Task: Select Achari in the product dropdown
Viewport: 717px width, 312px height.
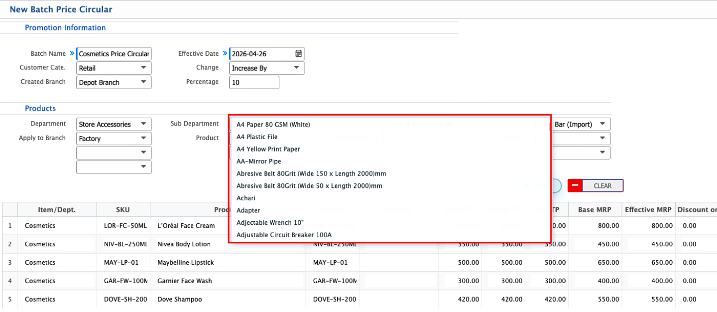Action: [246, 198]
